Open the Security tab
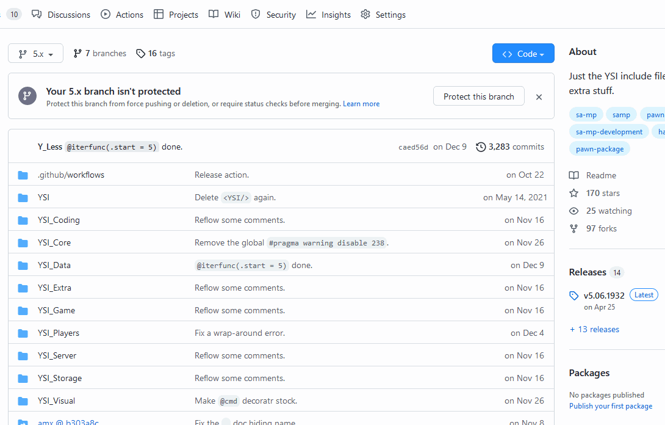The image size is (665, 425). pos(273,15)
